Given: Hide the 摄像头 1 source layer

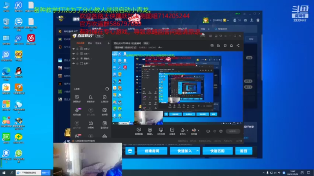Looking at the screenshot, I should point(73,58).
